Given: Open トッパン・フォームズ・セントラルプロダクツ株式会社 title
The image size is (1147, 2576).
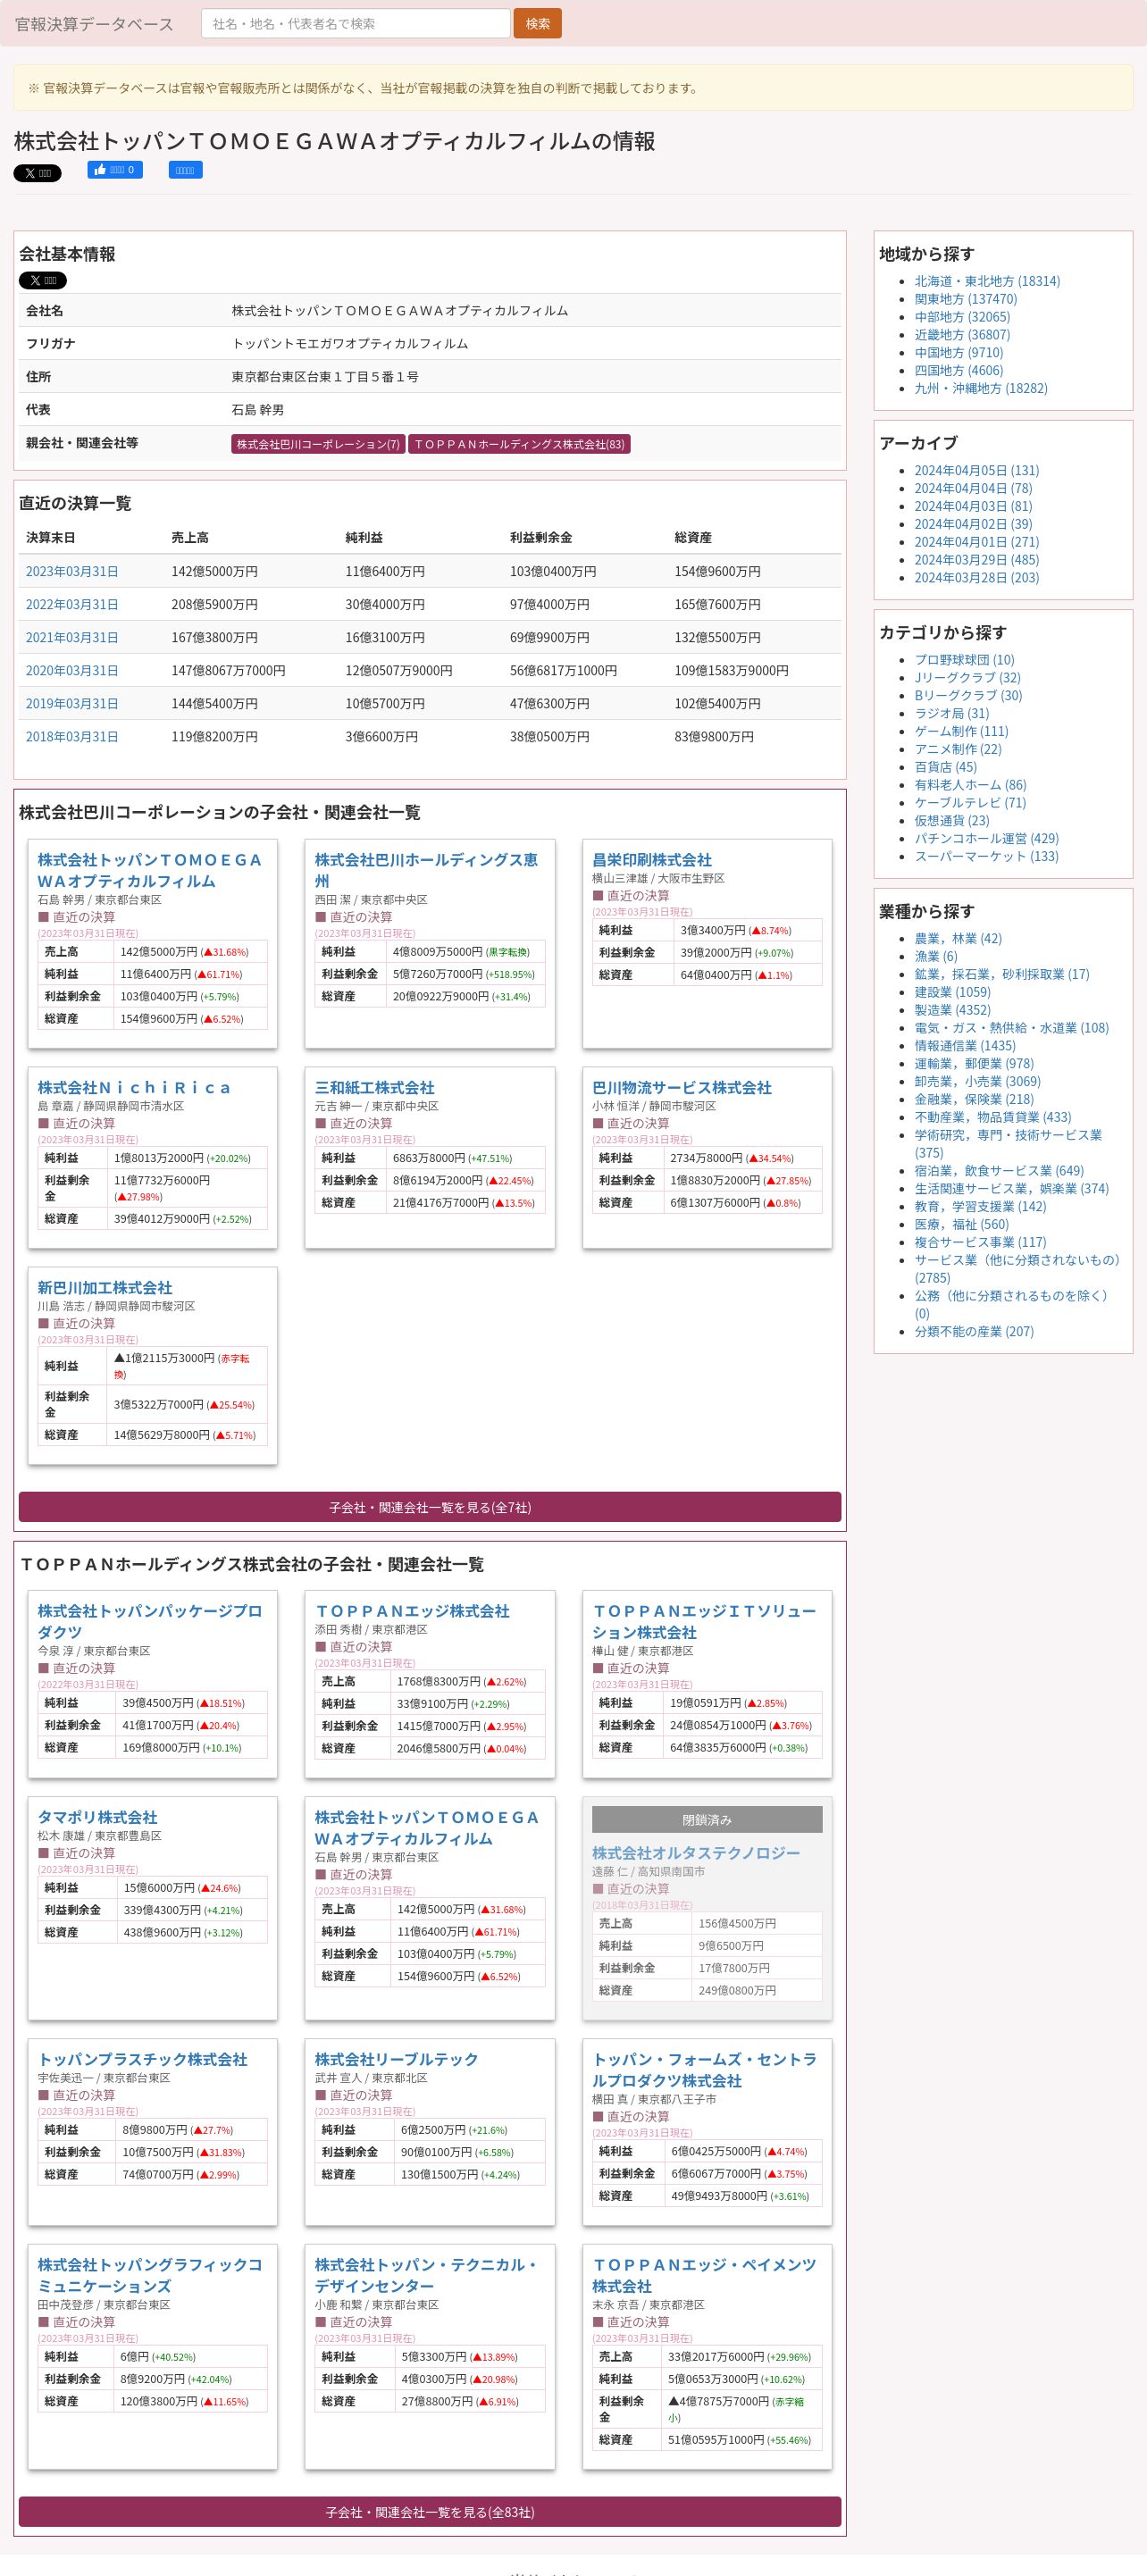Looking at the screenshot, I should [x=704, y=2069].
